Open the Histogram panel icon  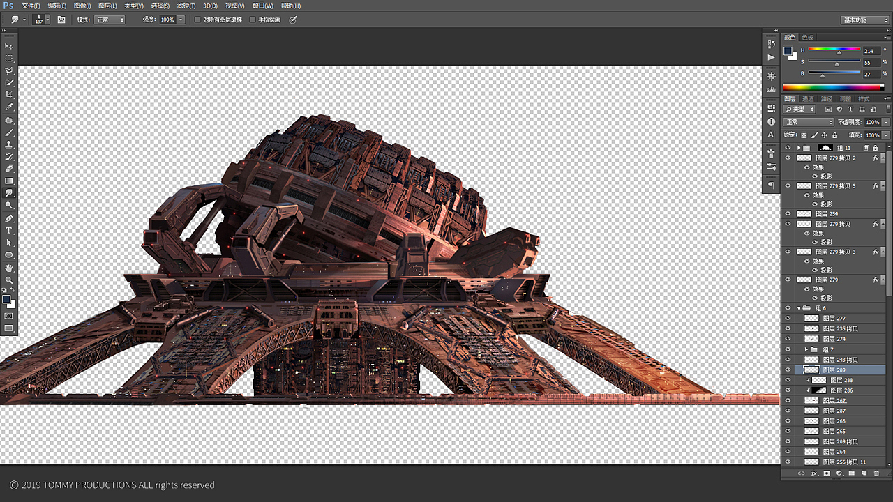[771, 89]
